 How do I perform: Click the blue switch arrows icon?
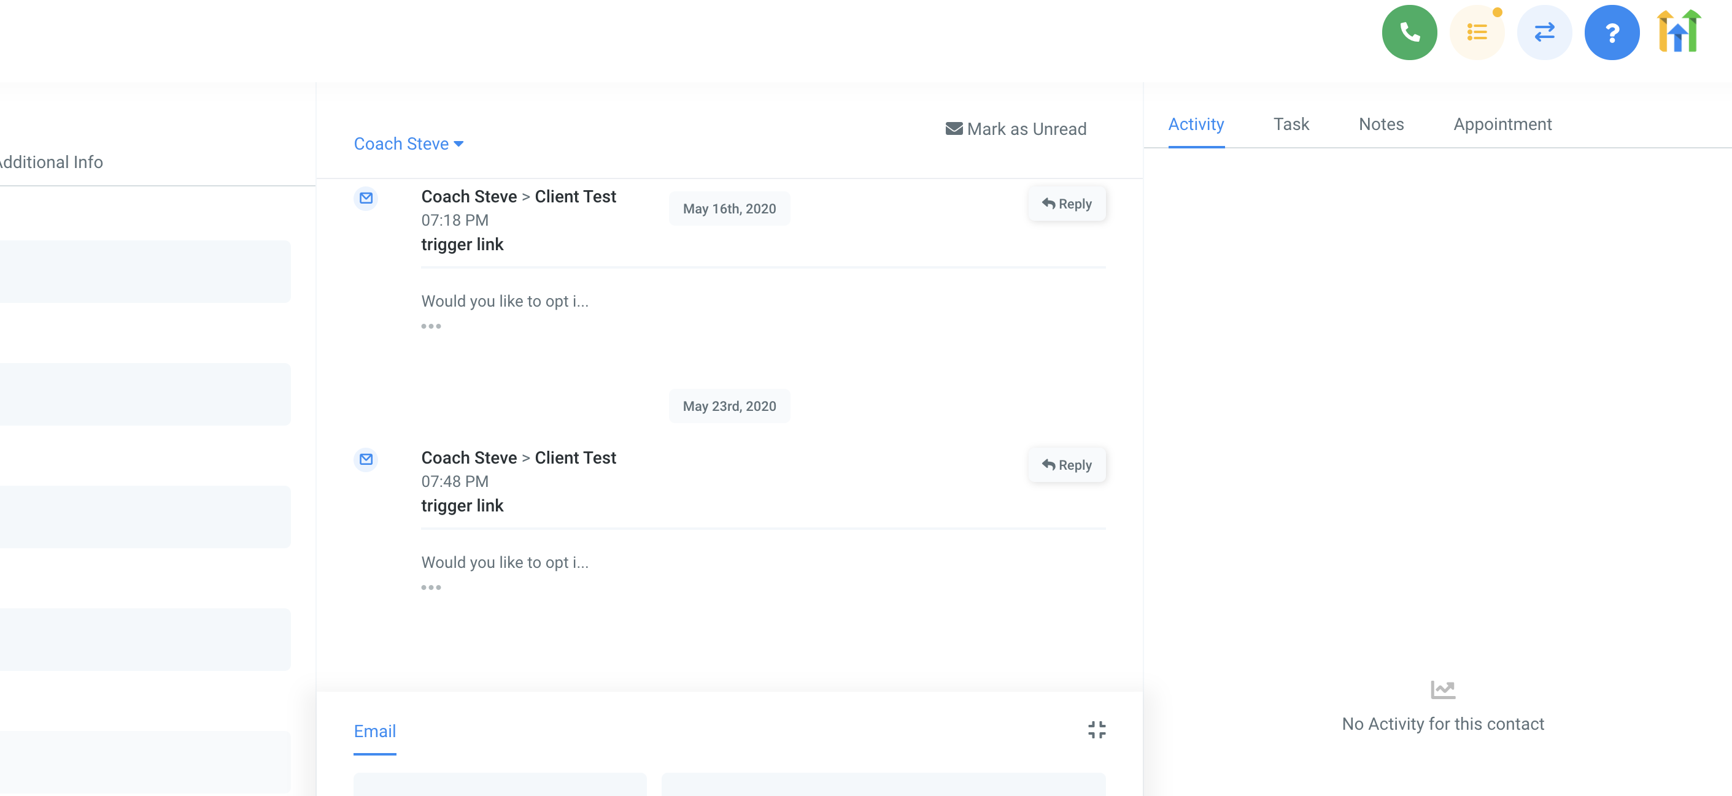[x=1544, y=33]
